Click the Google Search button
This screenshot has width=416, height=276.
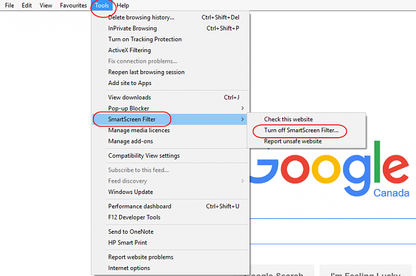pyautogui.click(x=282, y=270)
